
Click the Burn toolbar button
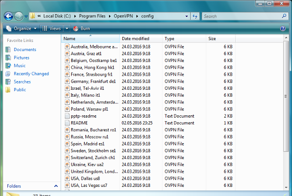tap(82, 28)
